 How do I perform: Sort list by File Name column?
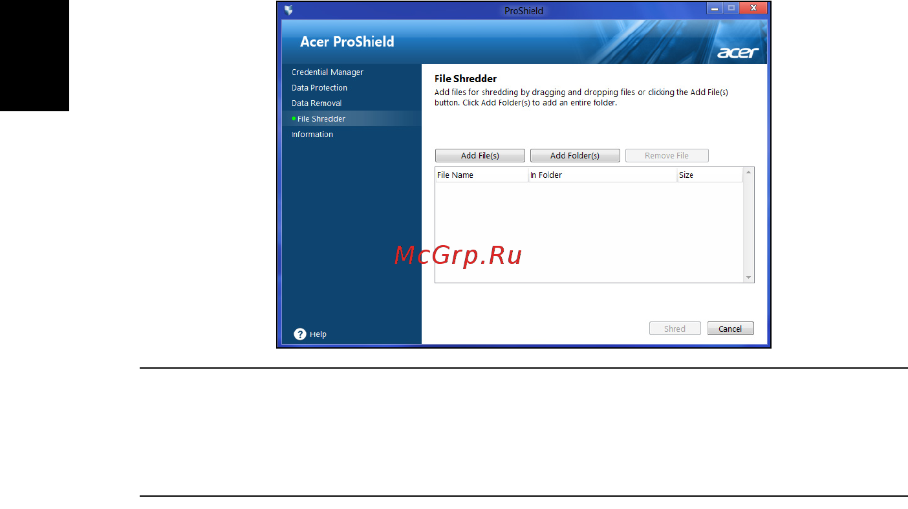tap(482, 175)
